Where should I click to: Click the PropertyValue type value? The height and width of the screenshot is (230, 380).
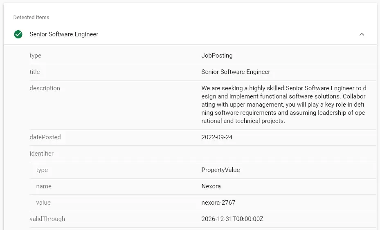[x=220, y=170]
